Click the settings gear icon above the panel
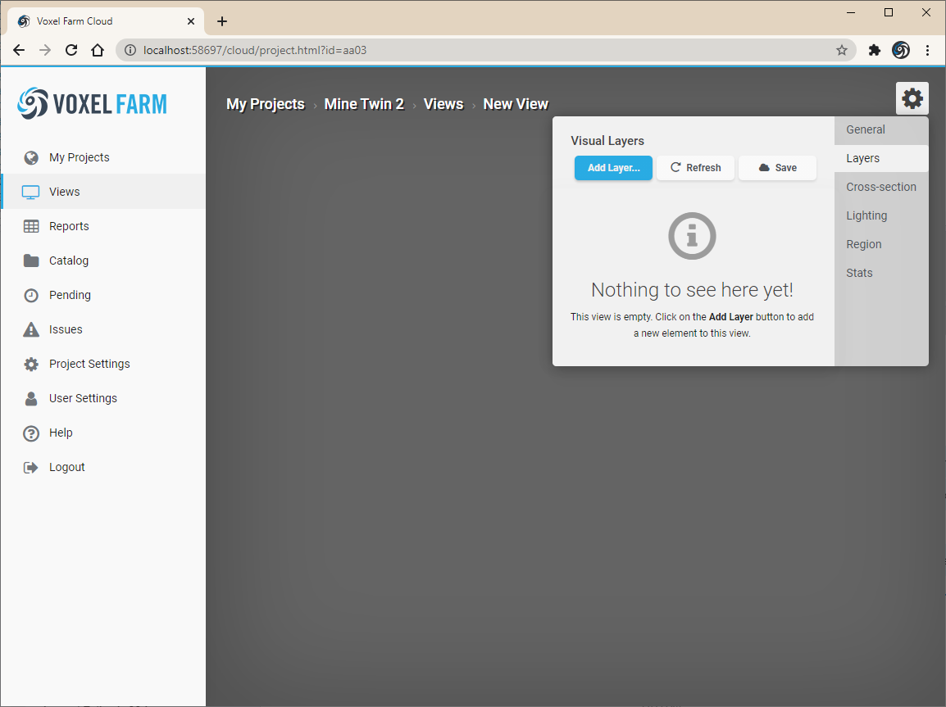This screenshot has width=946, height=707. pos(912,98)
